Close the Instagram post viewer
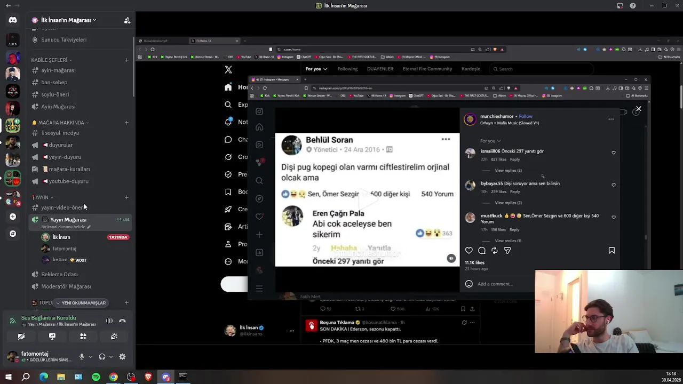This screenshot has width=683, height=384. (638, 109)
